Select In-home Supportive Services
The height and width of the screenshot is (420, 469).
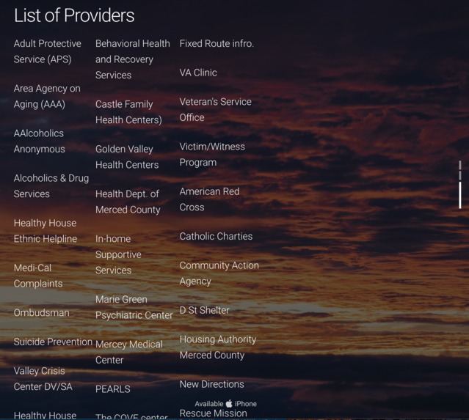click(x=118, y=254)
